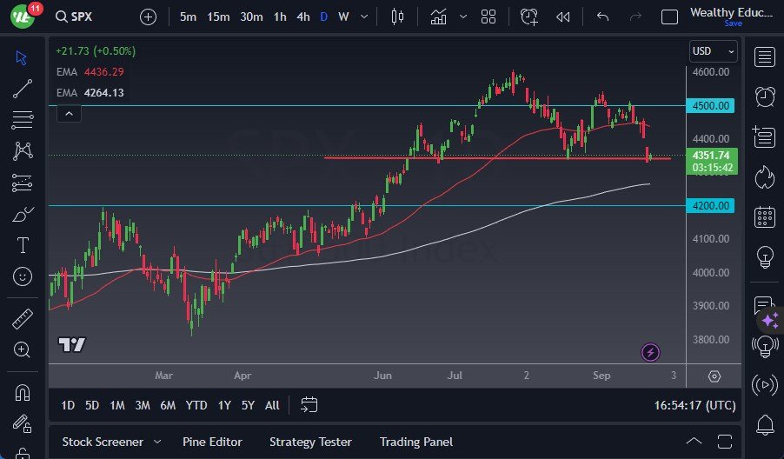784x459 pixels.
Task: Select the trend line drawing tool
Action: click(23, 88)
